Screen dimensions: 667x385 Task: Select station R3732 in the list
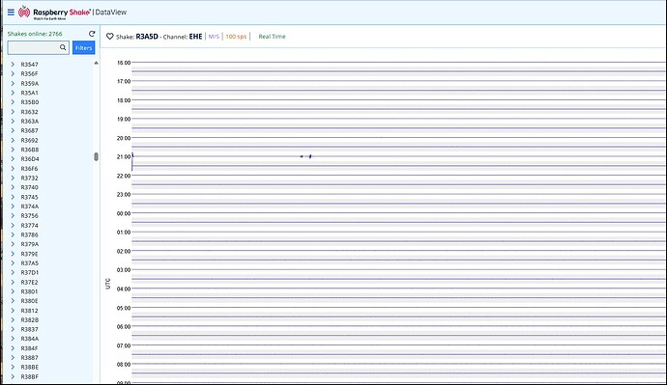tap(29, 178)
